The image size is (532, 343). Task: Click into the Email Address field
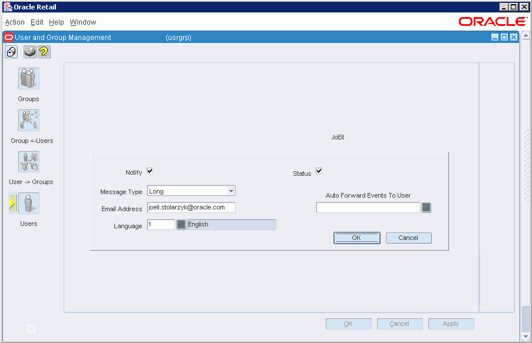click(x=191, y=208)
